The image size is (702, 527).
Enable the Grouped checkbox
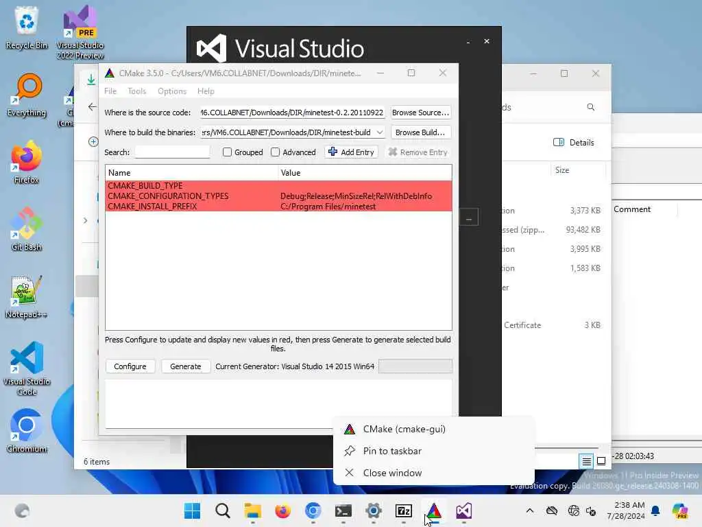[227, 152]
